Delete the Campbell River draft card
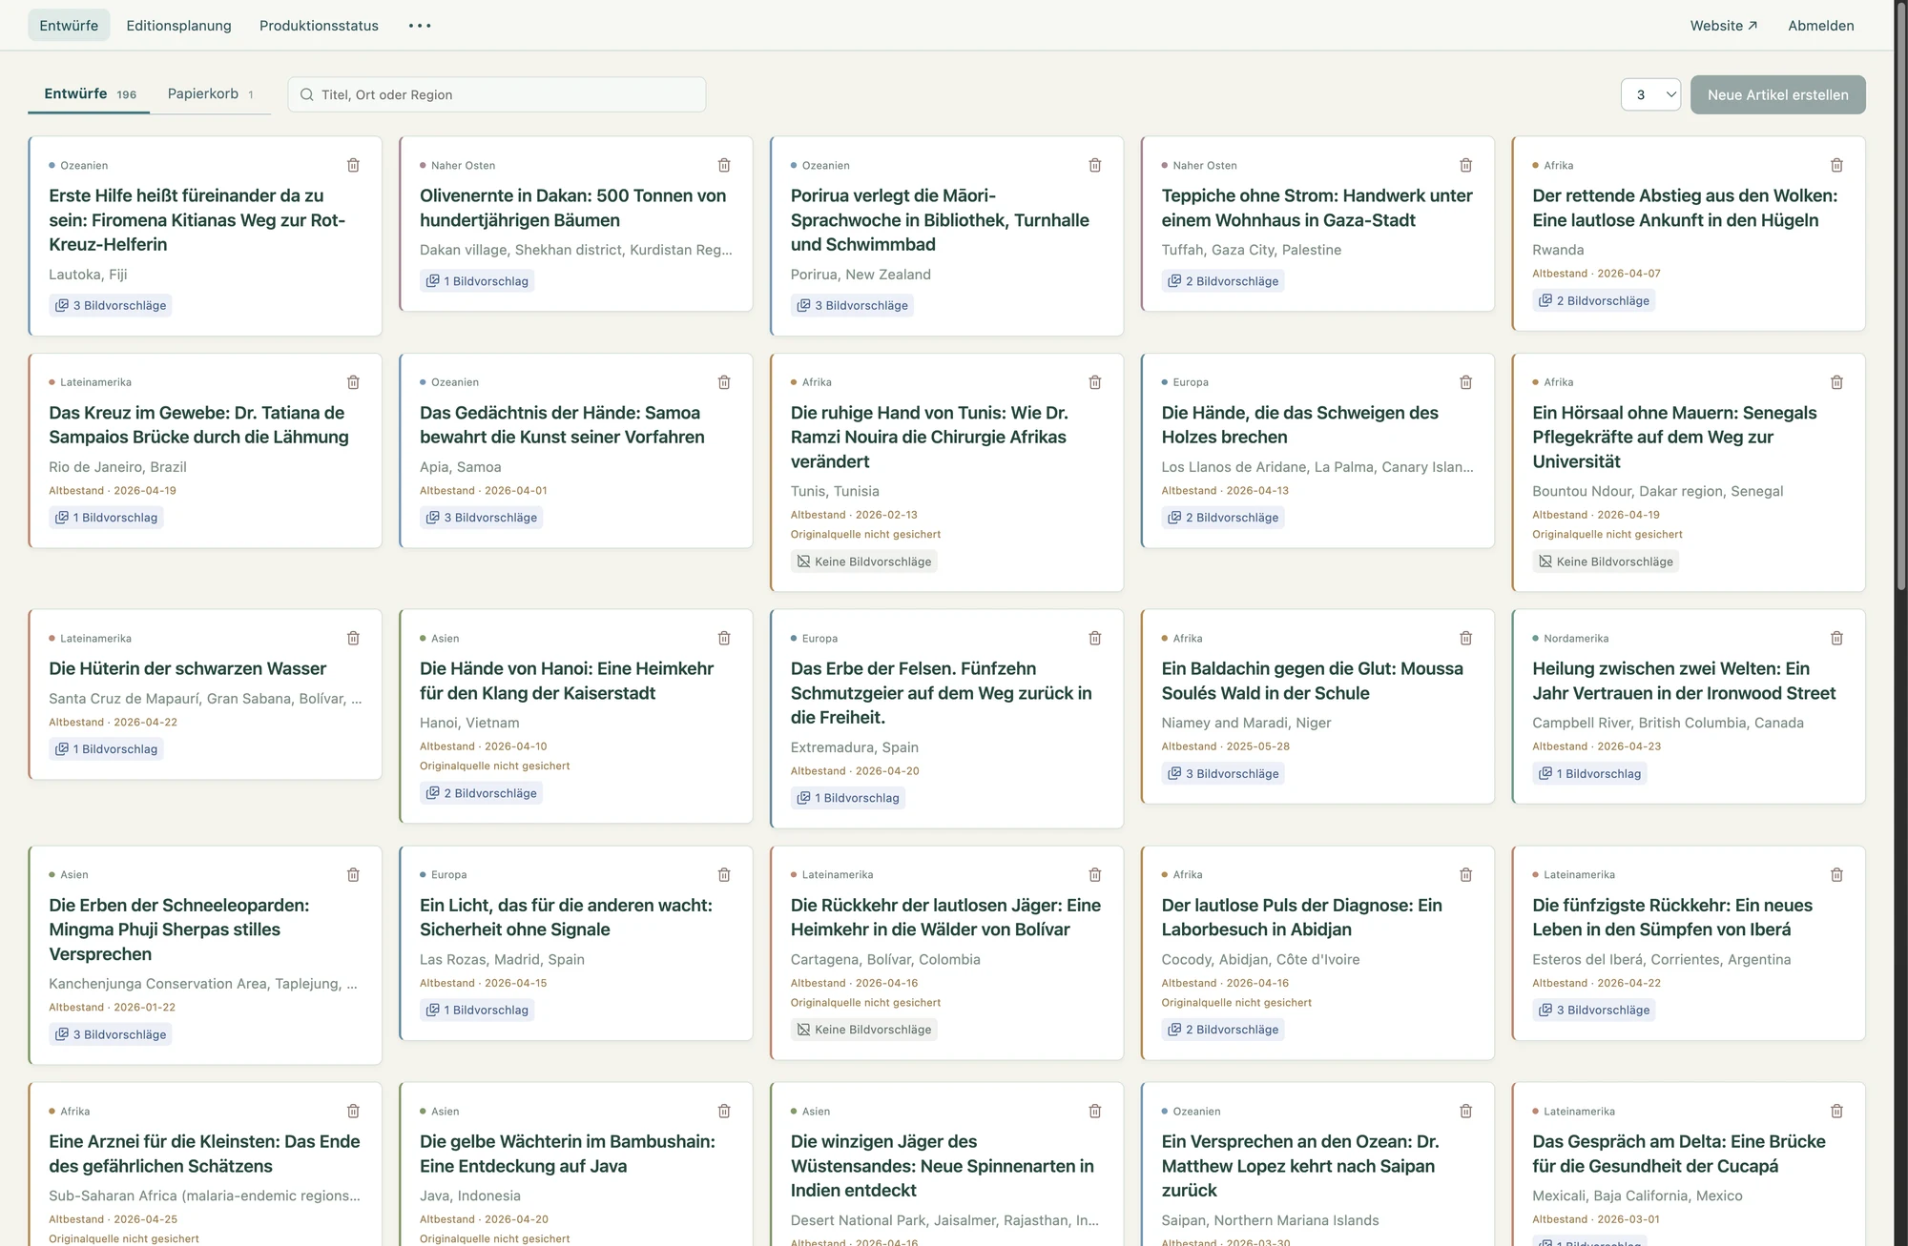1908x1246 pixels. (1837, 638)
